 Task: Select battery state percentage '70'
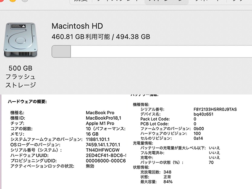click(211, 163)
